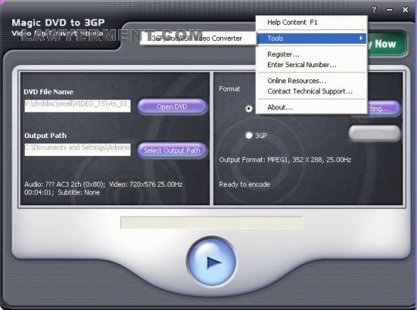The width and height of the screenshot is (417, 310).
Task: Click the Audio AC3 2ch info line
Action: [103, 184]
